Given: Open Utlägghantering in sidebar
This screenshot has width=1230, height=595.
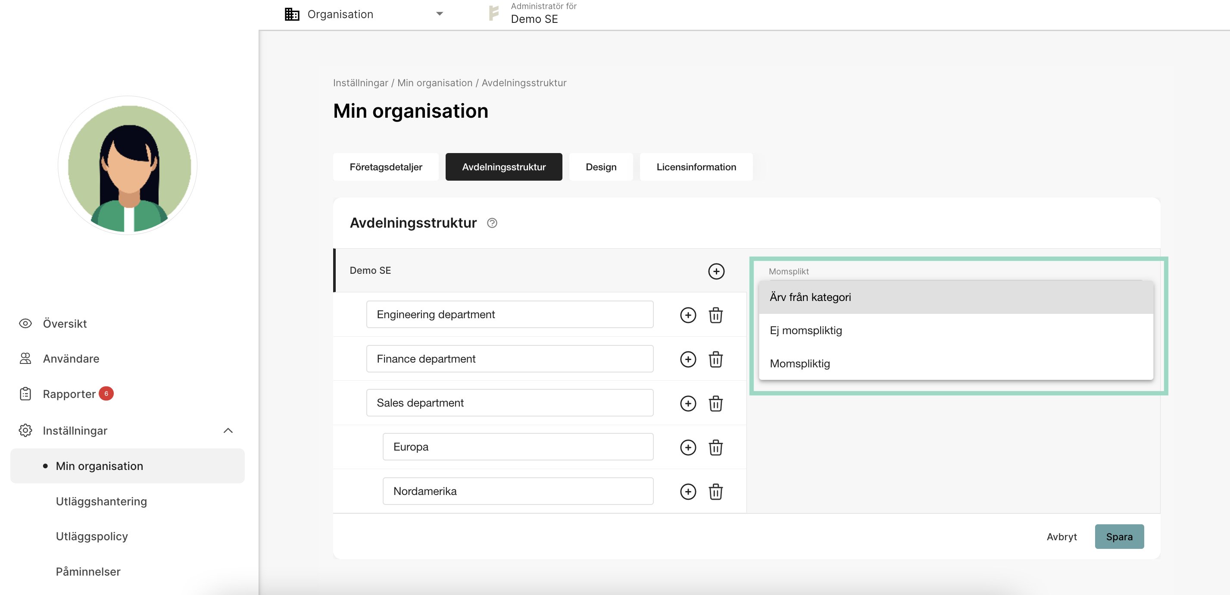Looking at the screenshot, I should coord(101,501).
